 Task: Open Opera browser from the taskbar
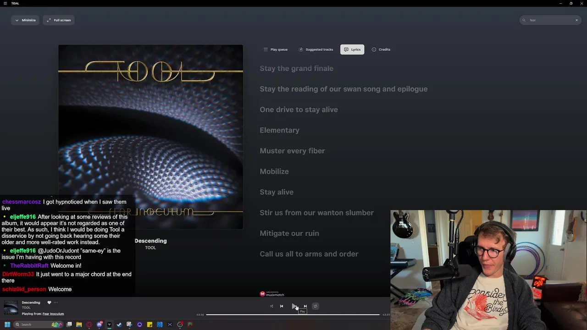tap(89, 324)
